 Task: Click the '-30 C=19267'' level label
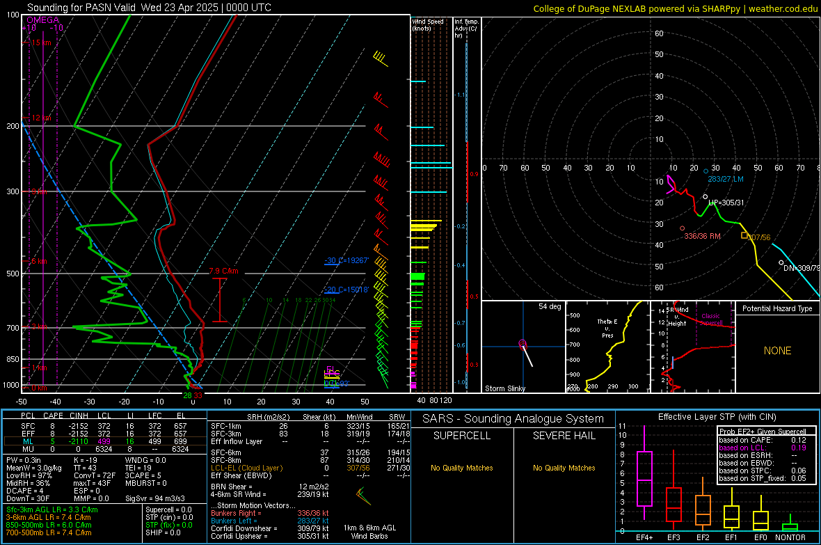coord(346,260)
